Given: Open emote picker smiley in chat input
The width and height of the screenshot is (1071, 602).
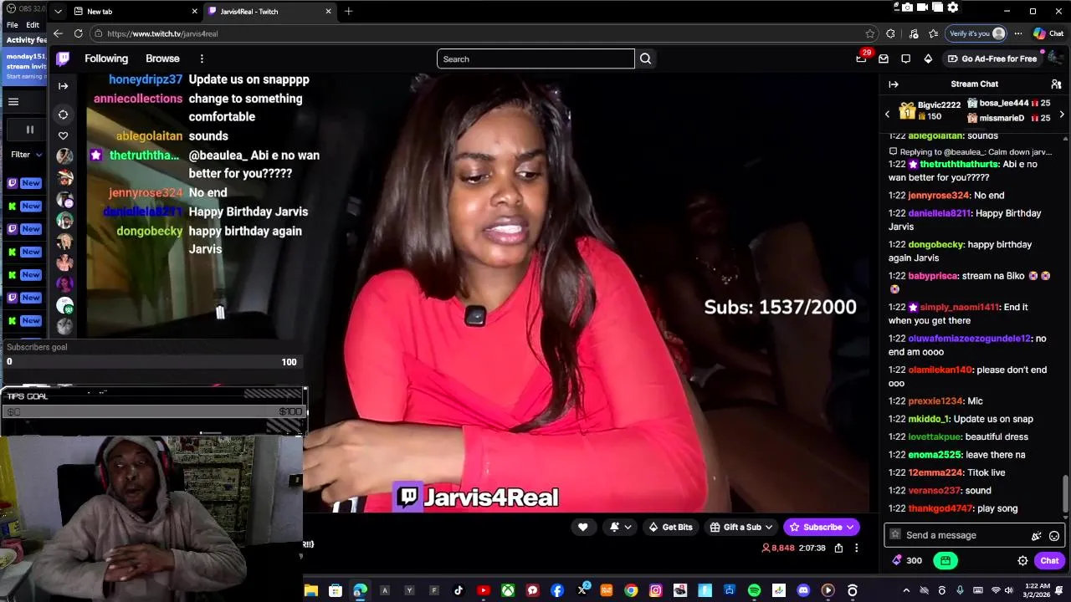Looking at the screenshot, I should [1054, 536].
